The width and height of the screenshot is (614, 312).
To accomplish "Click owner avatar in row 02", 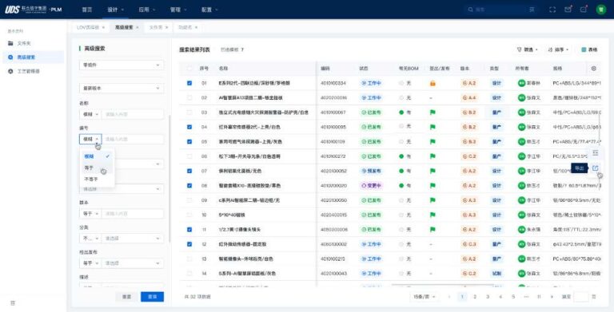I will pyautogui.click(x=521, y=97).
